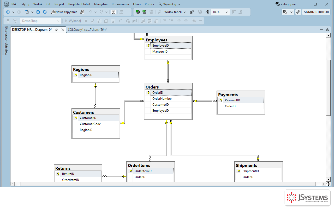Expand the new file dropdown arrow
Image resolution: width=334 pixels, height=208 pixels.
tap(32, 12)
